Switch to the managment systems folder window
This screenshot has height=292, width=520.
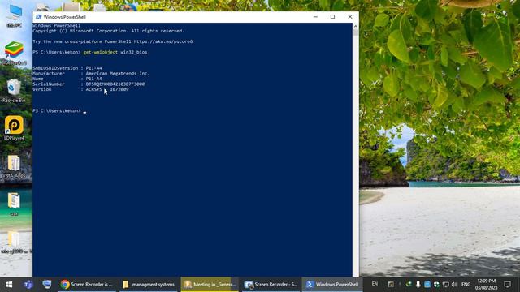click(149, 285)
